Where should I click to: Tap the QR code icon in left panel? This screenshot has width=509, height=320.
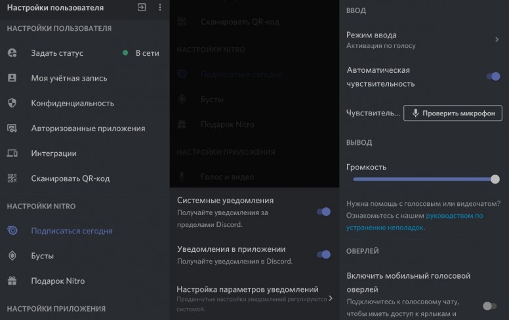(x=12, y=178)
